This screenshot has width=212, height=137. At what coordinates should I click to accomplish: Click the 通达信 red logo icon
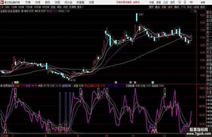[x=2, y=2]
